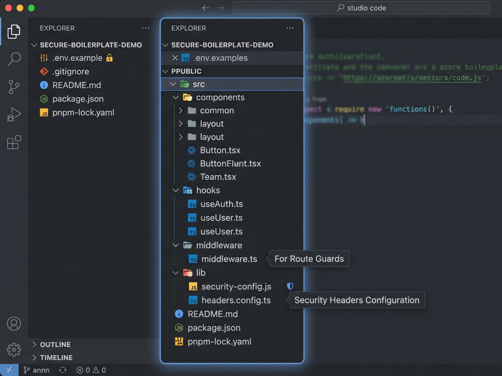Open Team.tsx

tap(218, 177)
